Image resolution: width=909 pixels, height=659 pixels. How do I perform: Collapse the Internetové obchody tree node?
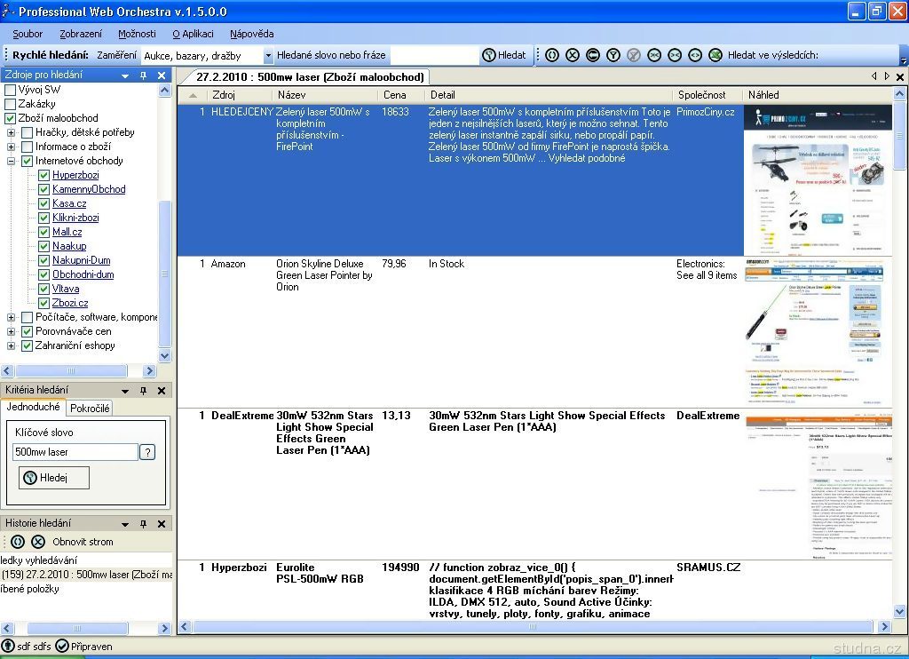coord(12,161)
